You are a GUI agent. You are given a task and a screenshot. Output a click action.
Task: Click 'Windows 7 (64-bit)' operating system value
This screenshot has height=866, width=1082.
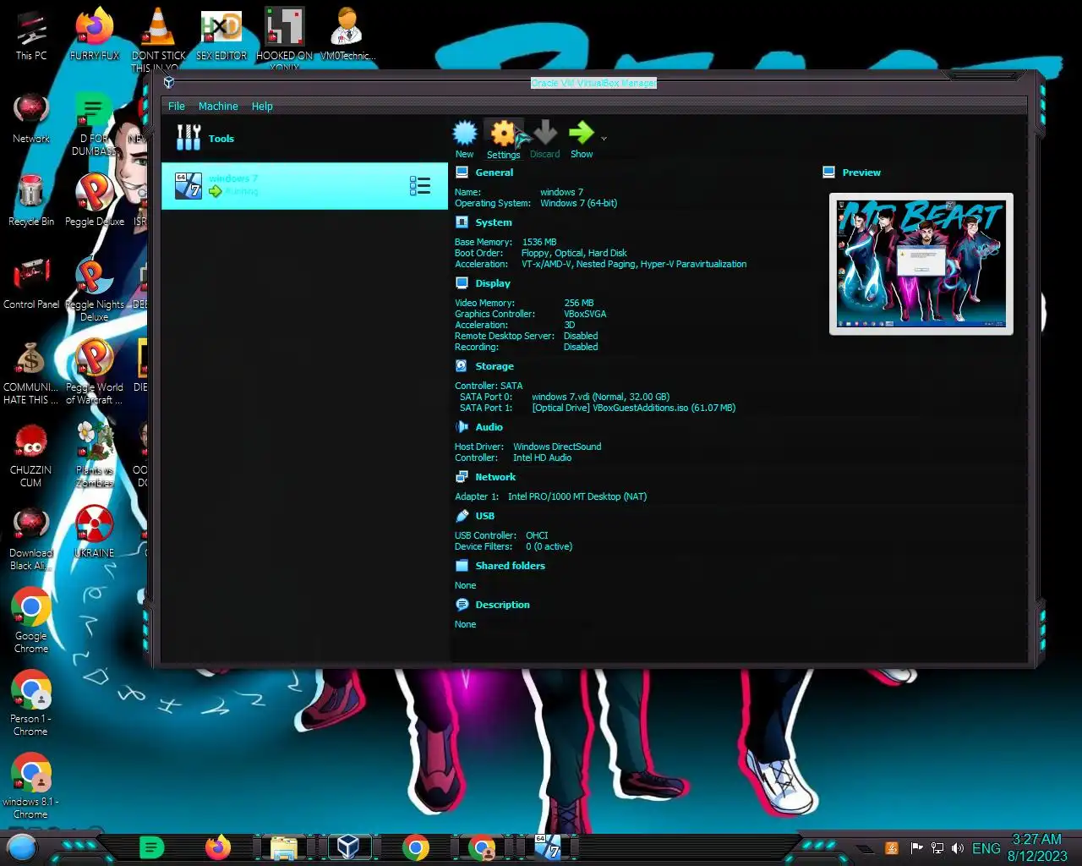pos(579,203)
